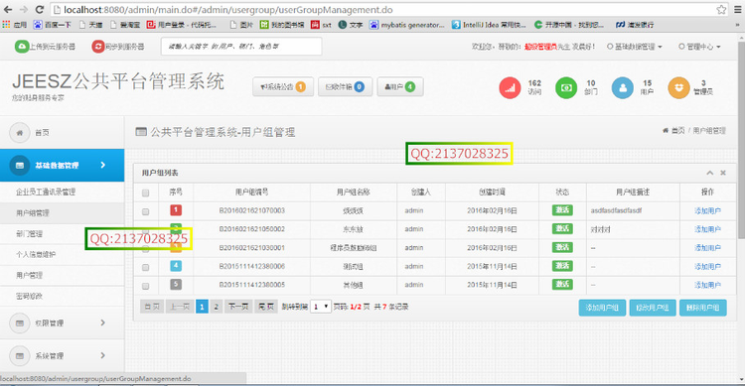Click the red sync-to-server icon
Screen dimensions: 745x386
coord(98,46)
